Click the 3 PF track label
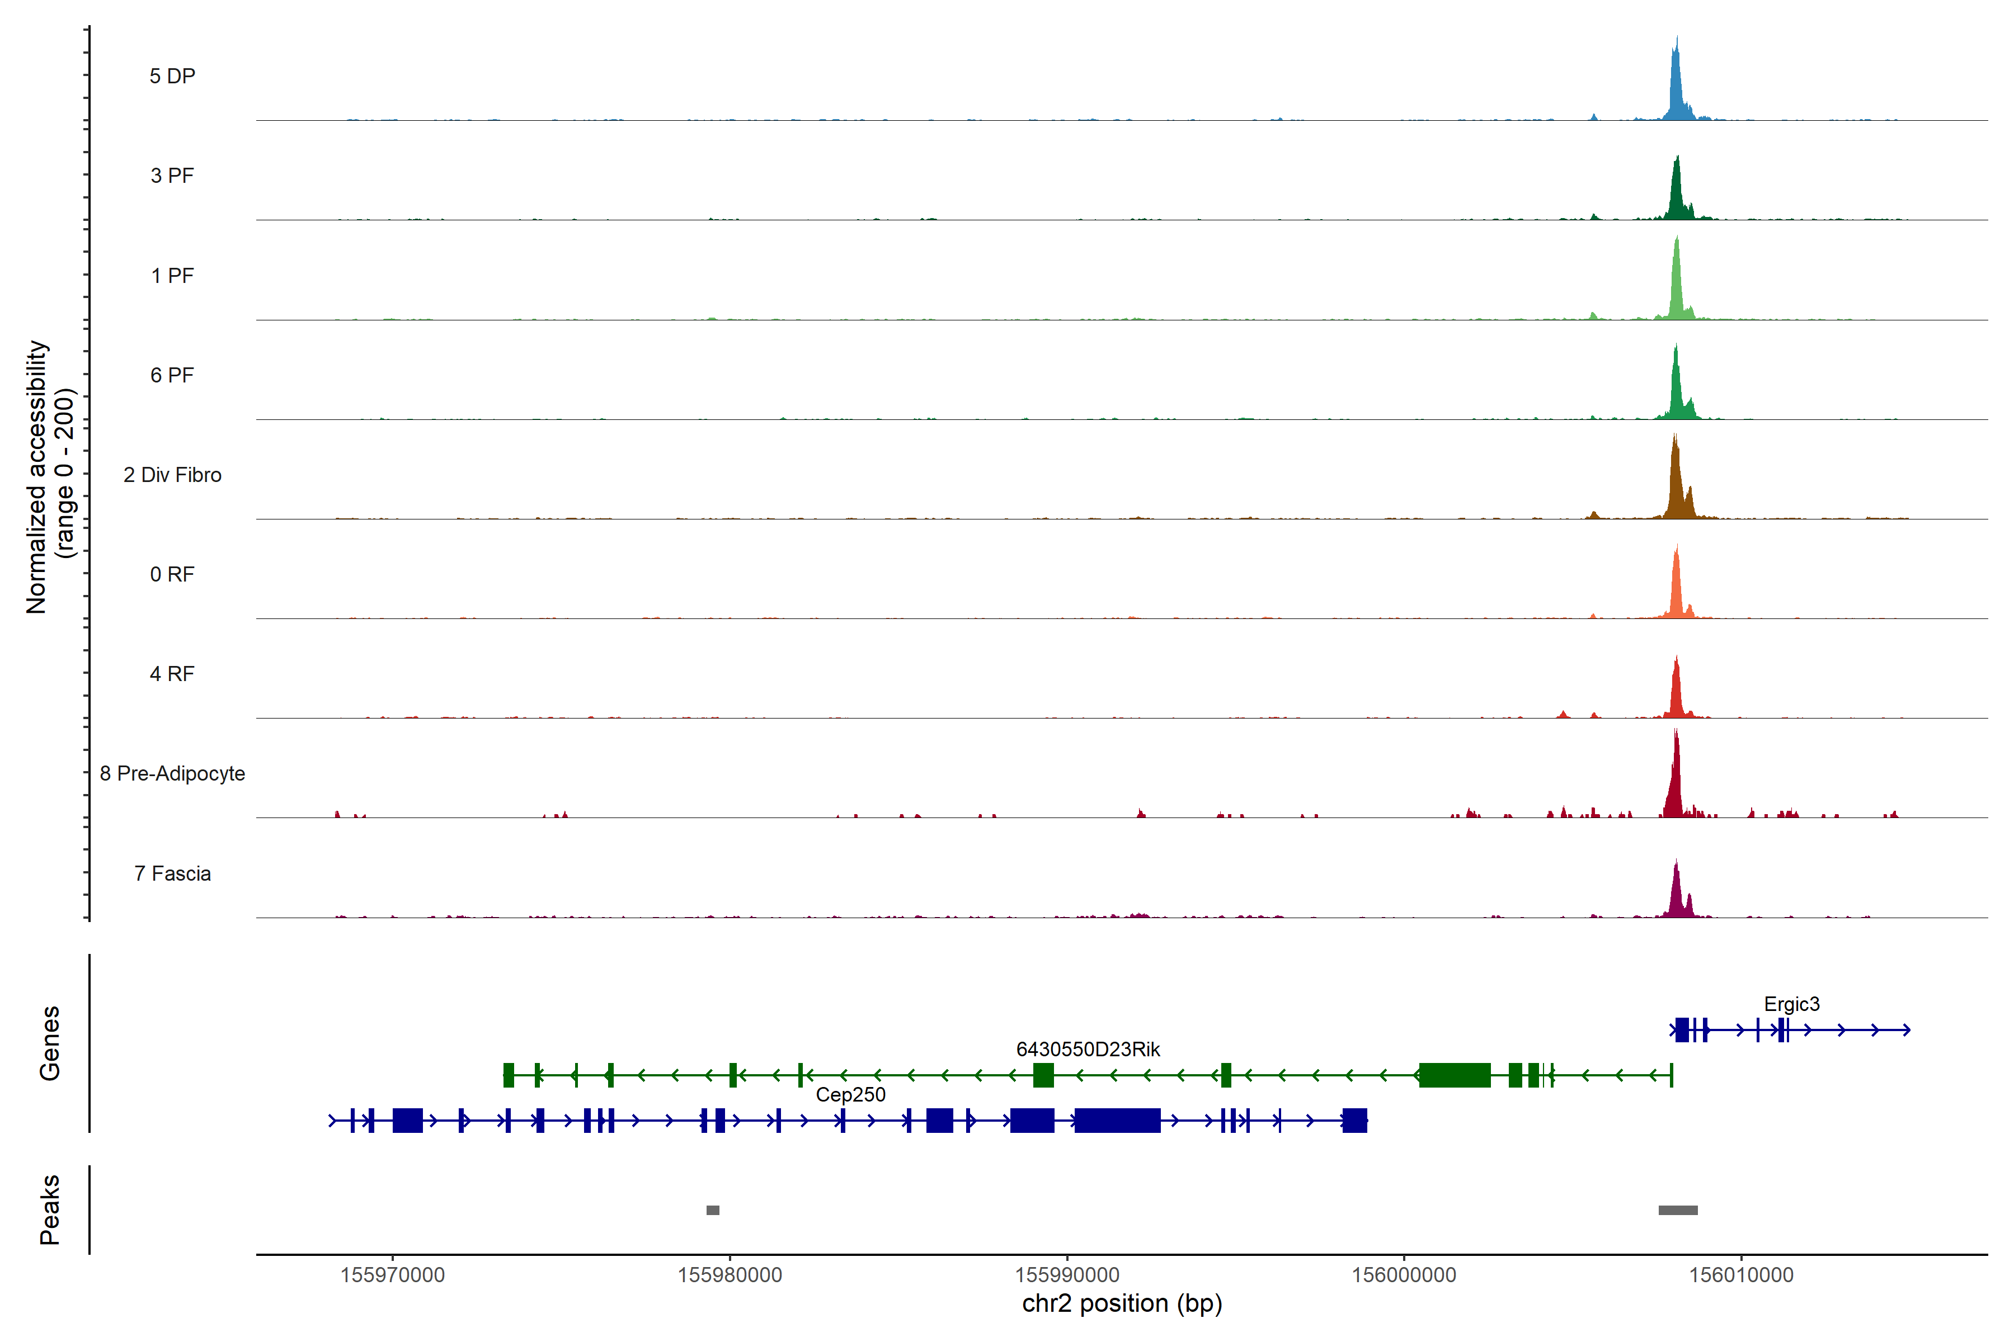 [172, 176]
